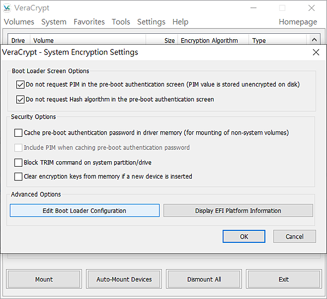
Task: Click Display EFI Platform Information button
Action: tap(238, 211)
